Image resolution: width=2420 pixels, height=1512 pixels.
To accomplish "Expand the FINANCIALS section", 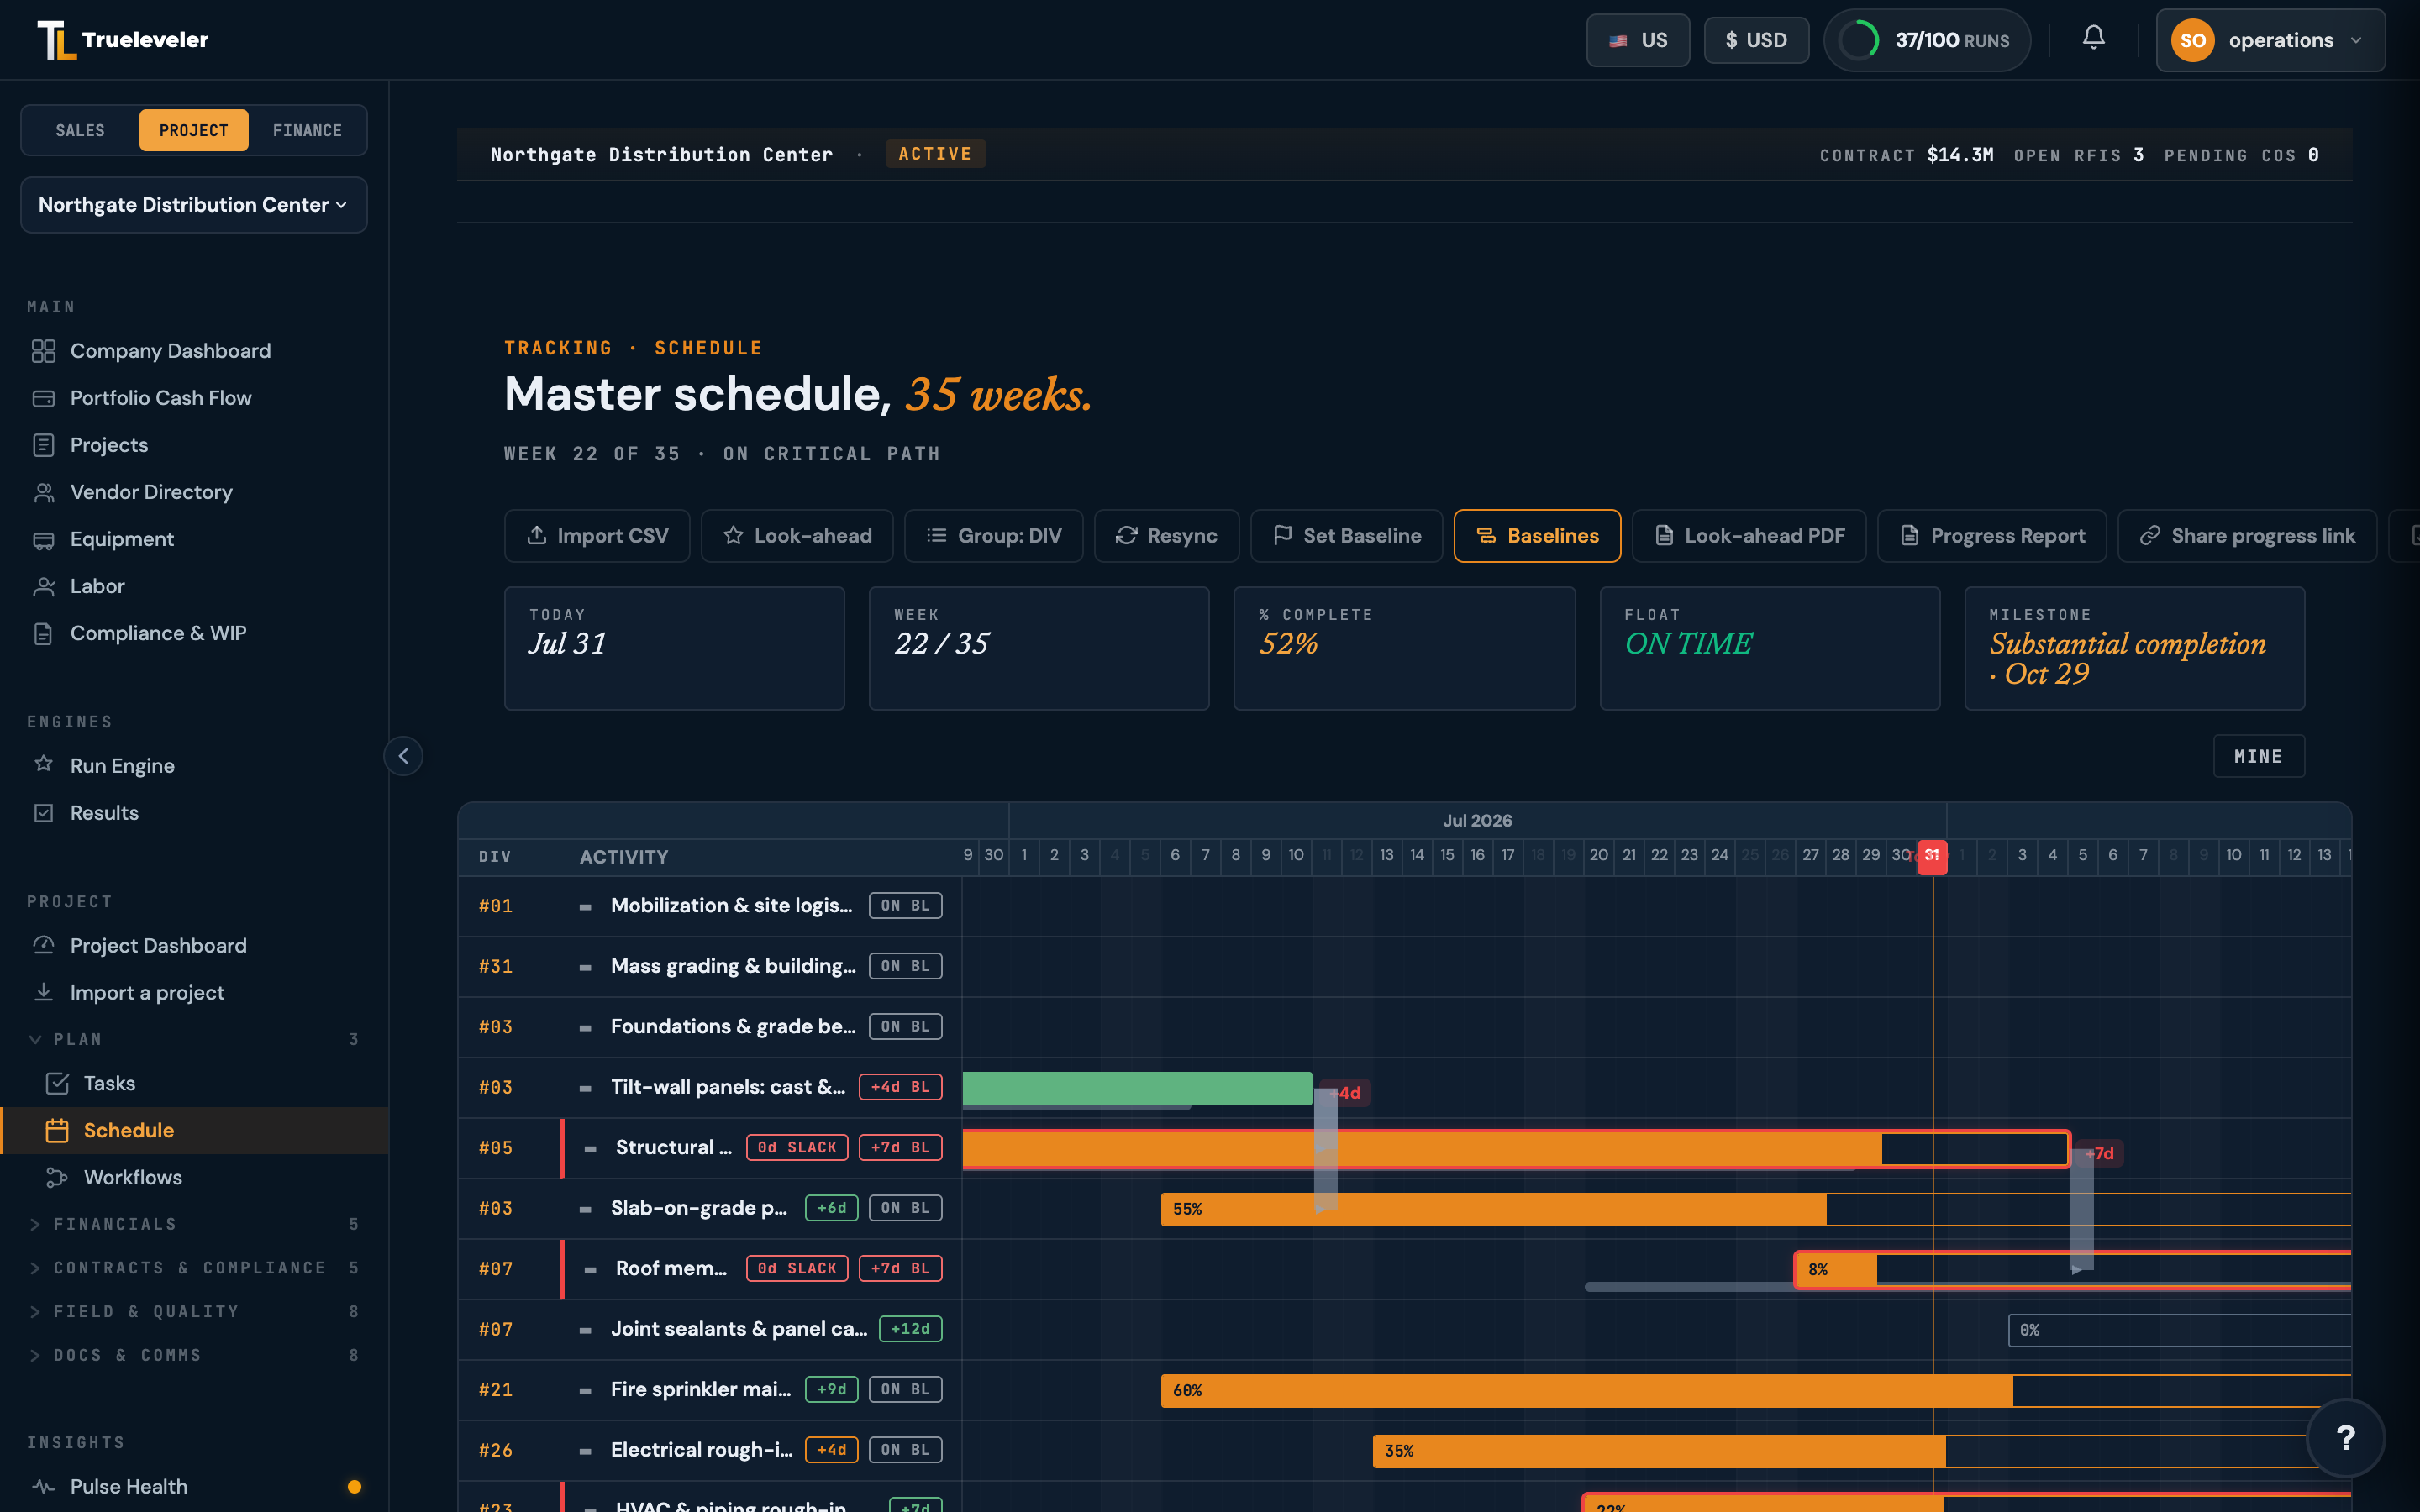I will point(194,1224).
